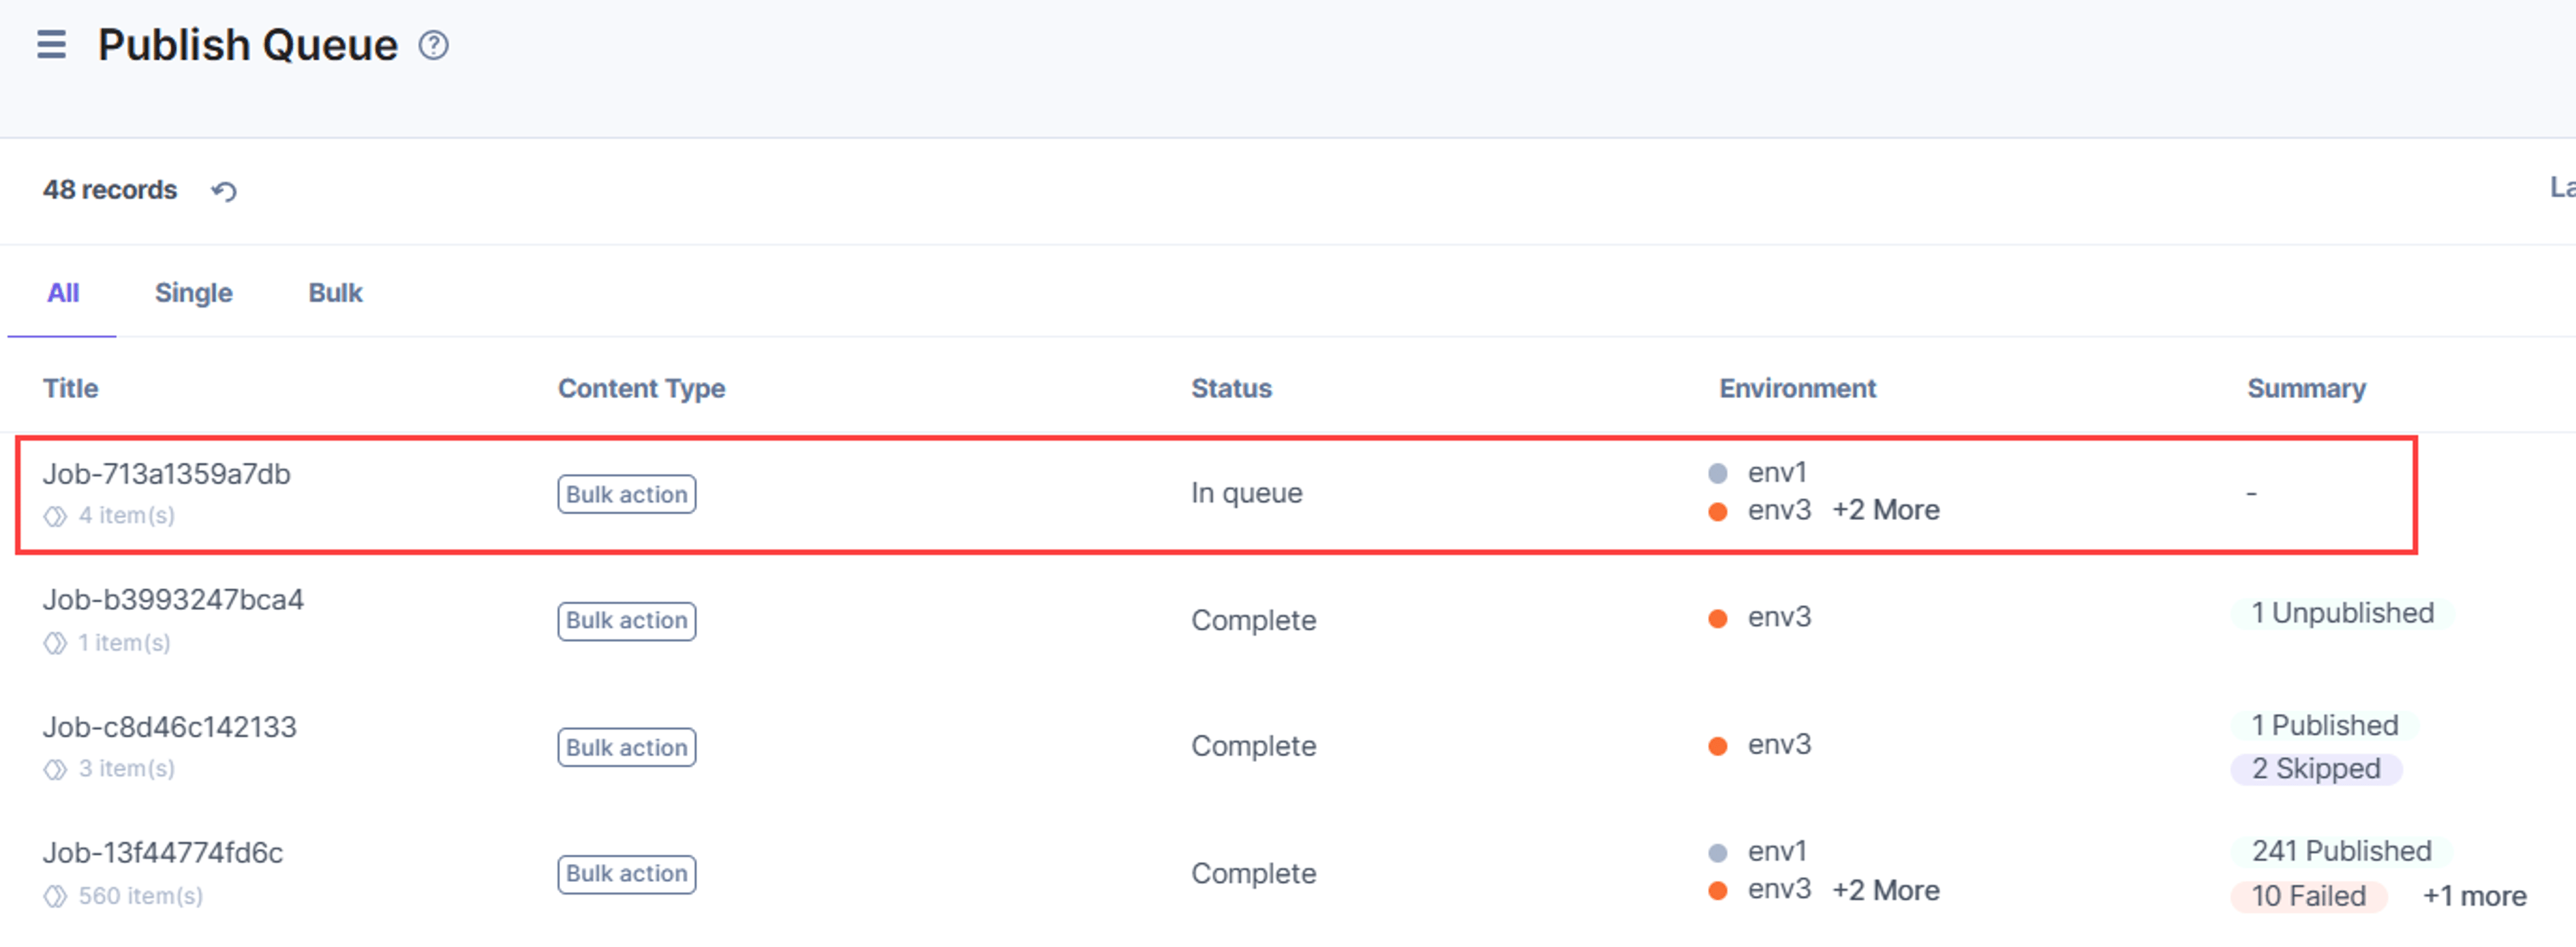Click 560 item(s) under Job-13f44774fd6c
This screenshot has height=947, width=2576.
[141, 896]
